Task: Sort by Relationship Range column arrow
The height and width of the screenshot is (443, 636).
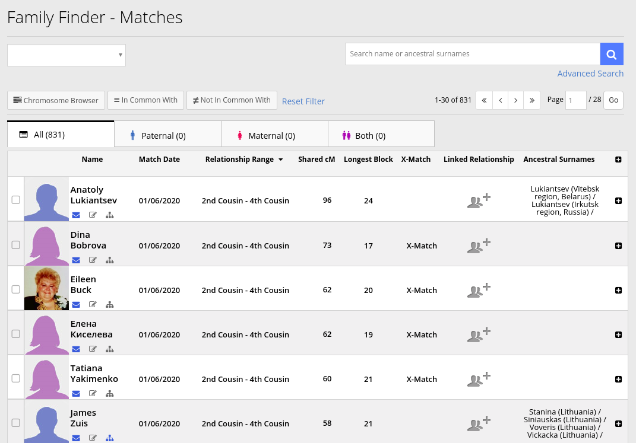Action: (x=281, y=160)
